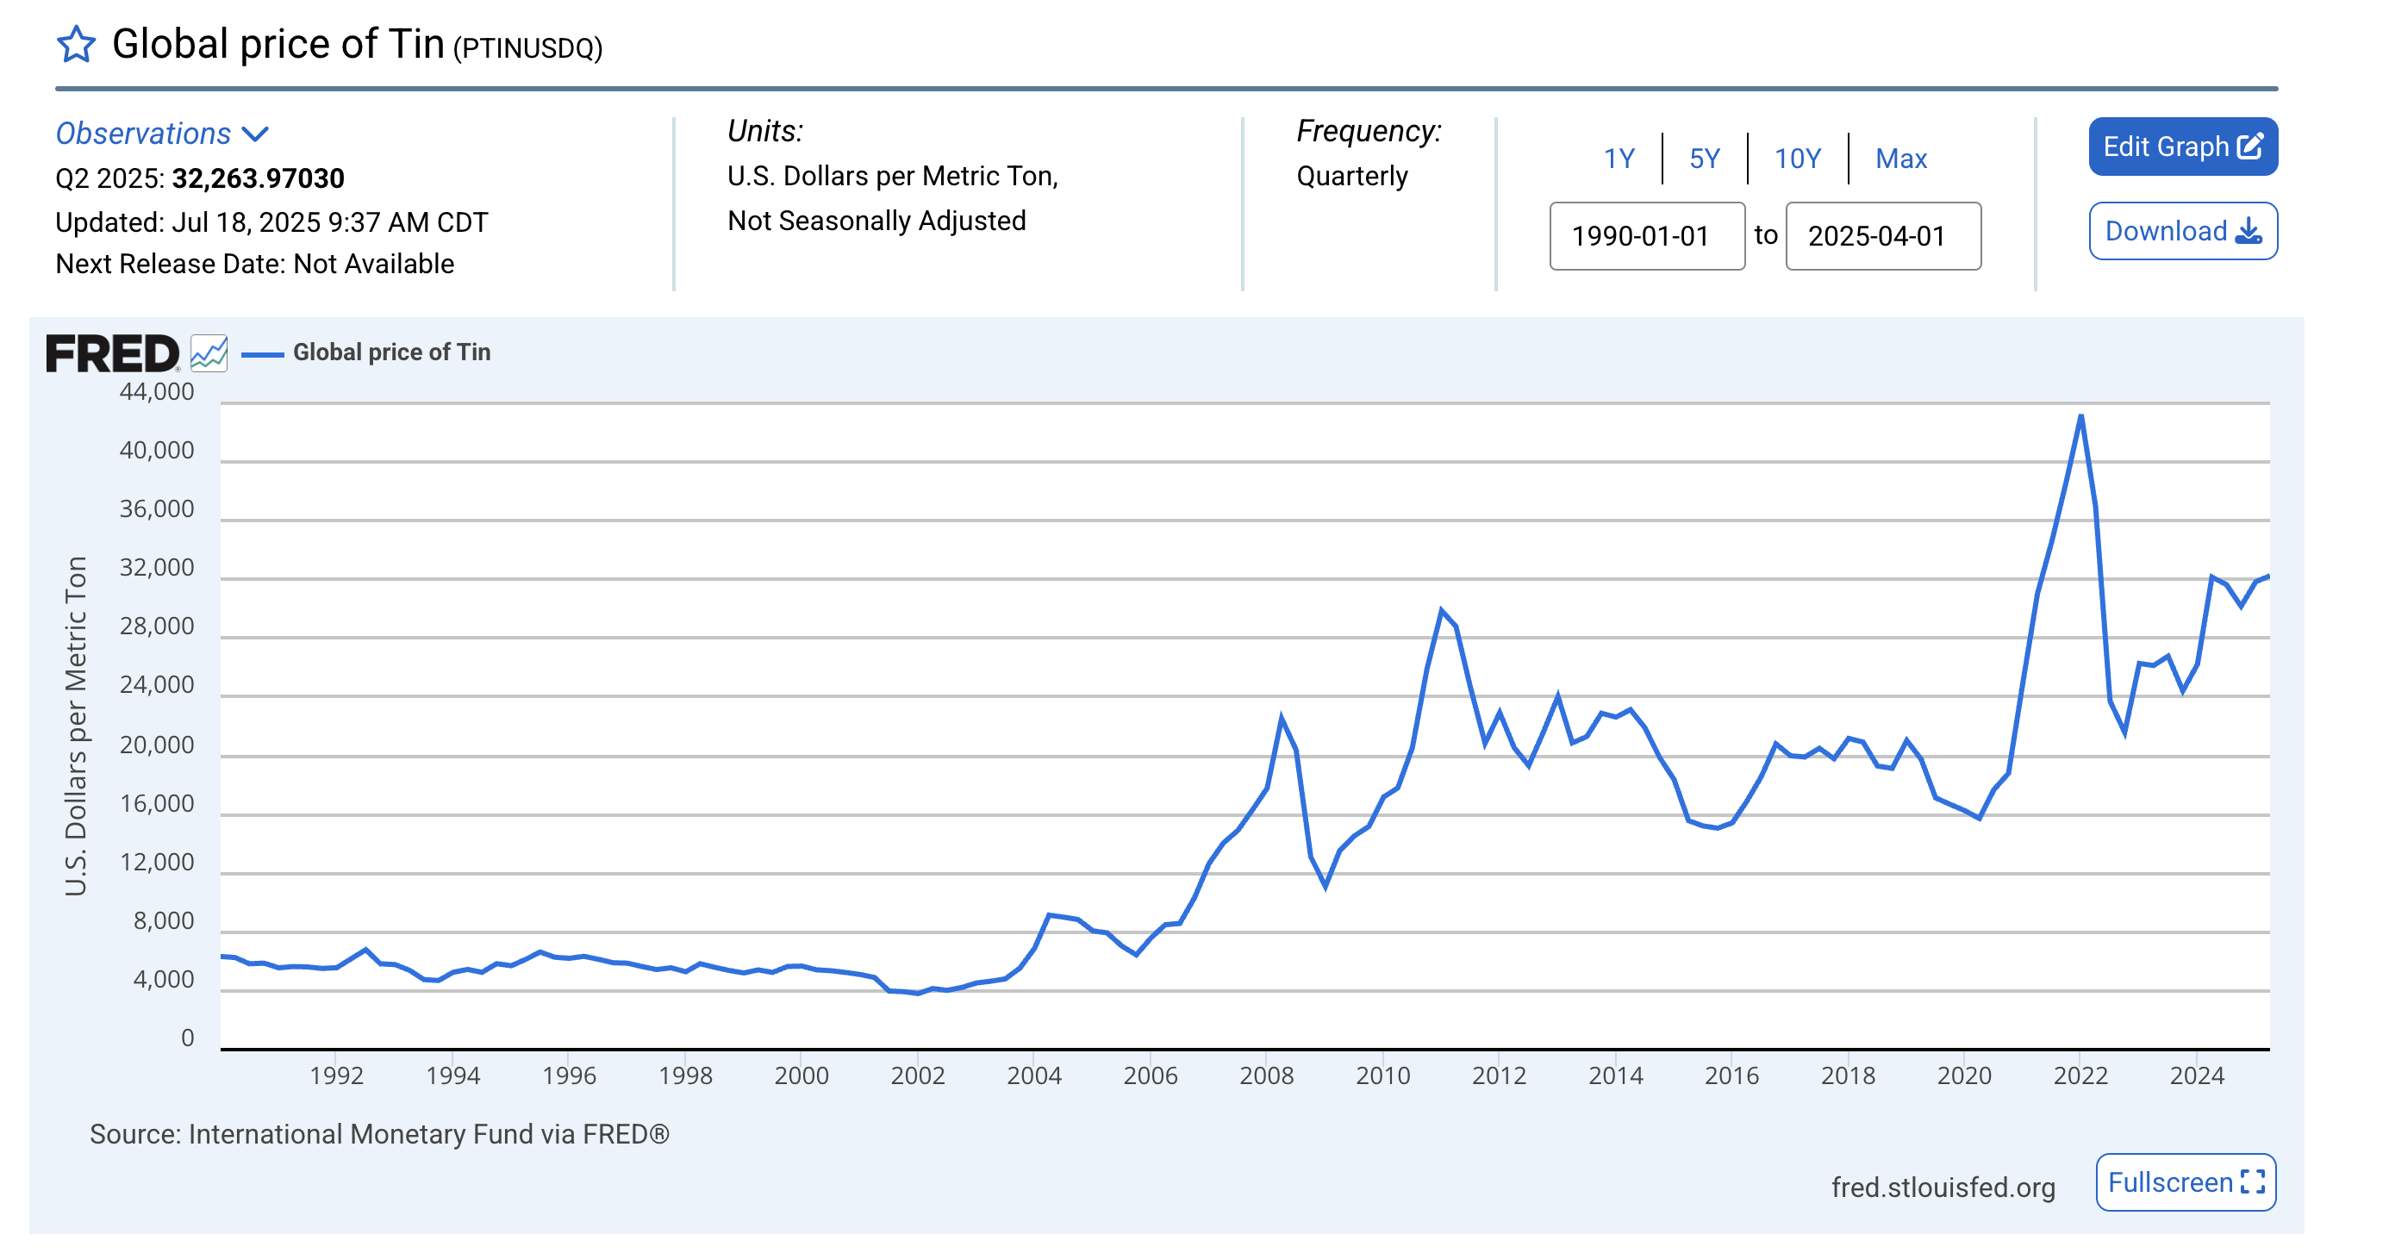Open the chart in Fullscreen

tap(2185, 1181)
